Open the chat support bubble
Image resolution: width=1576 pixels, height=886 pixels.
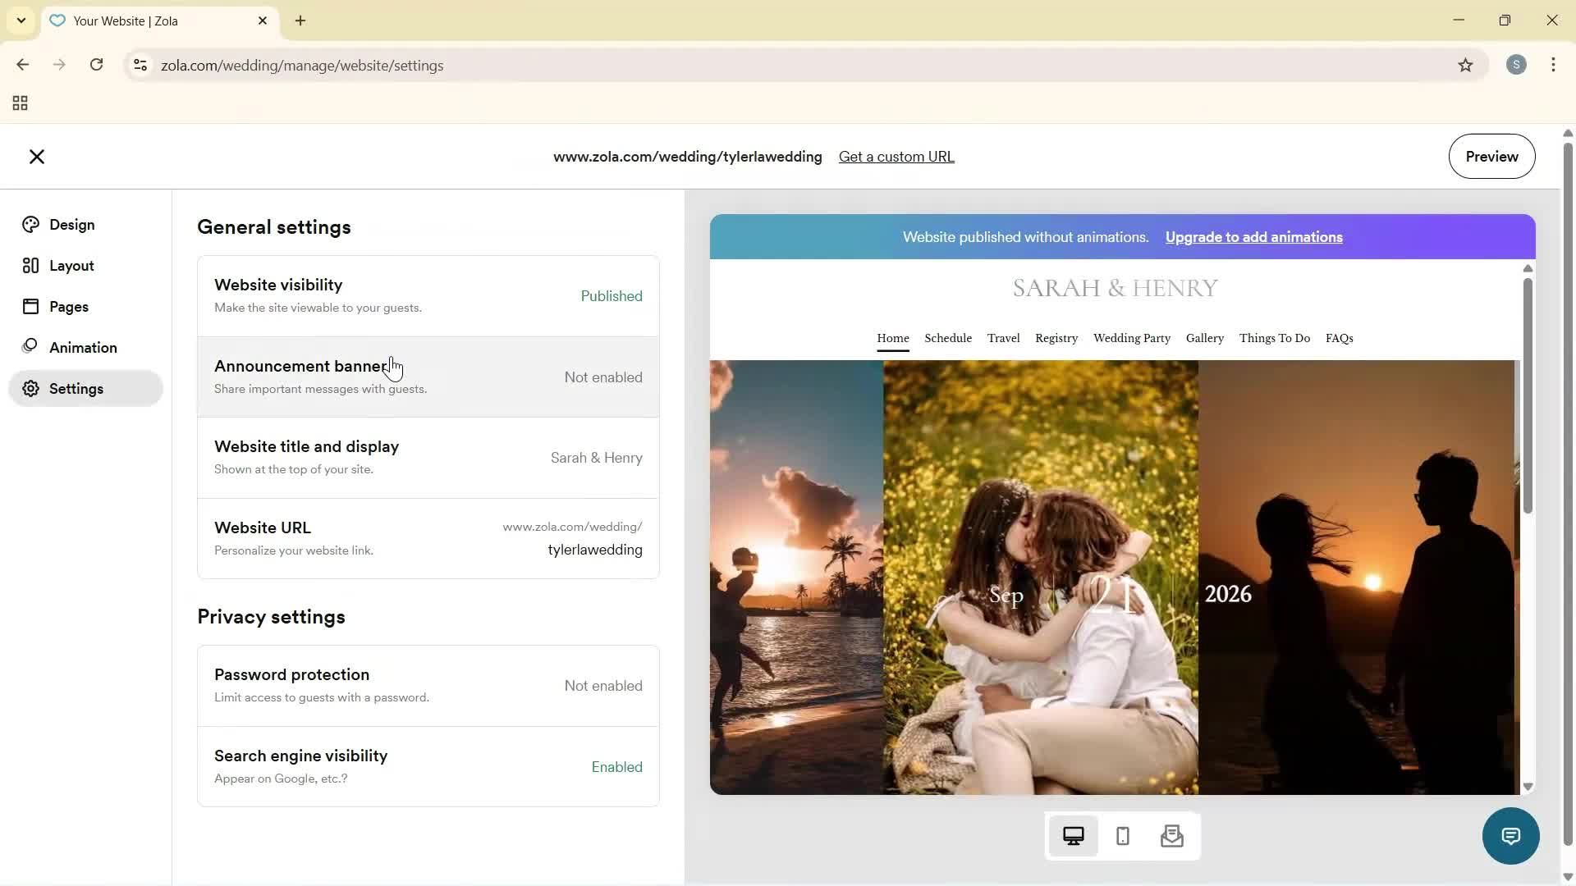point(1510,835)
